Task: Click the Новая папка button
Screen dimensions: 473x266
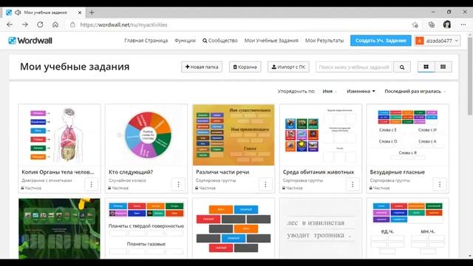Action: (202, 67)
